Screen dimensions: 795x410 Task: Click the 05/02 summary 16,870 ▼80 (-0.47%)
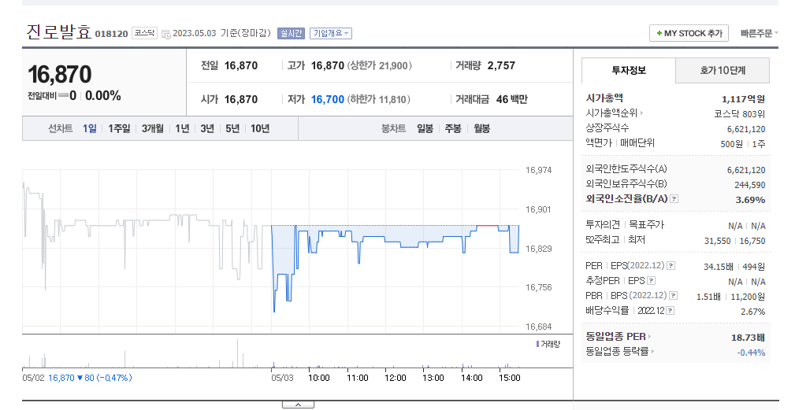(x=90, y=378)
